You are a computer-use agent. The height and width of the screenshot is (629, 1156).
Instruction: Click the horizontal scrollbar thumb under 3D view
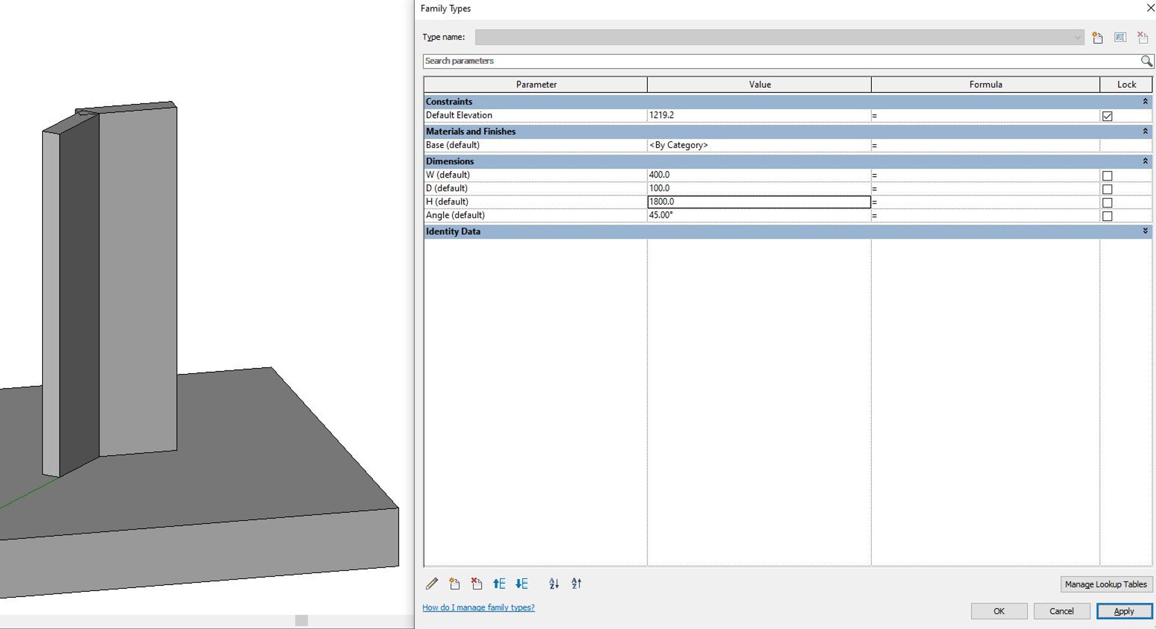coord(302,620)
